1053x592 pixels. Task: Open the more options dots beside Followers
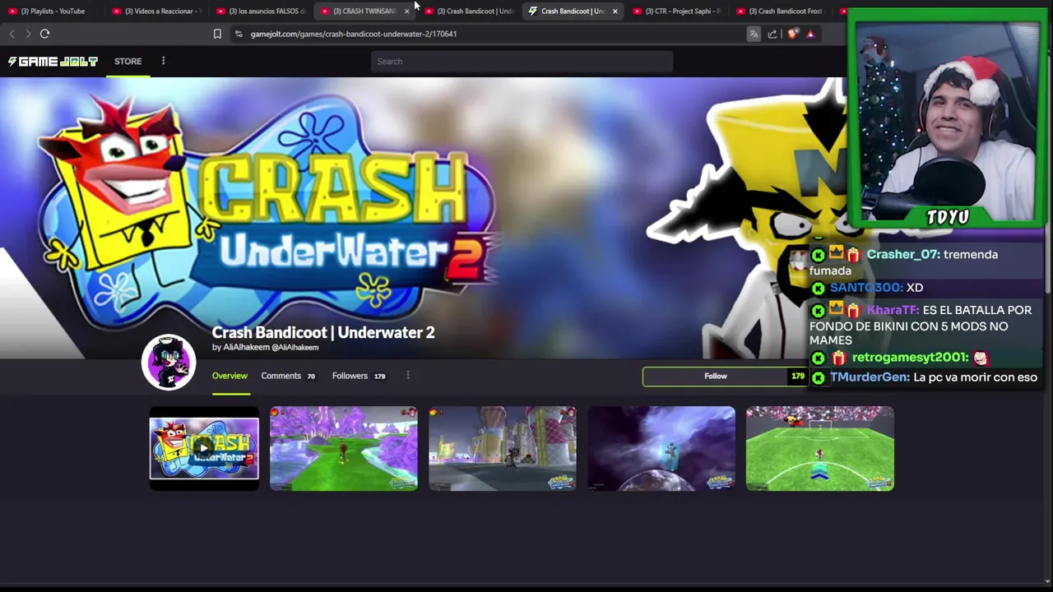point(408,376)
